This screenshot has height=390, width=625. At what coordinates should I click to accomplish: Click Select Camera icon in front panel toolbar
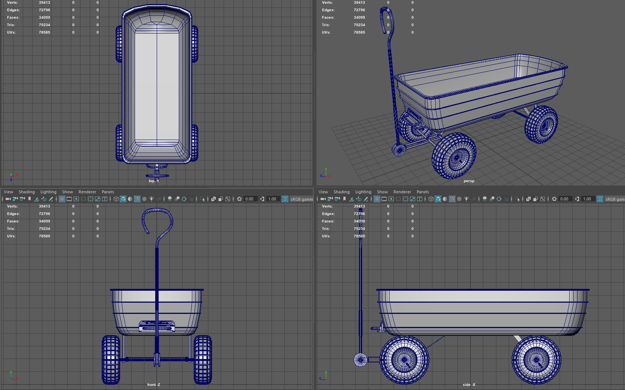[8, 199]
